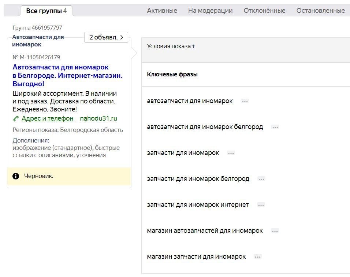Open options menu for «магазин автозапчастей для иномарок»

click(x=275, y=231)
